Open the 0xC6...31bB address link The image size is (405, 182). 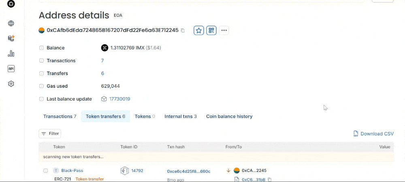click(x=254, y=180)
